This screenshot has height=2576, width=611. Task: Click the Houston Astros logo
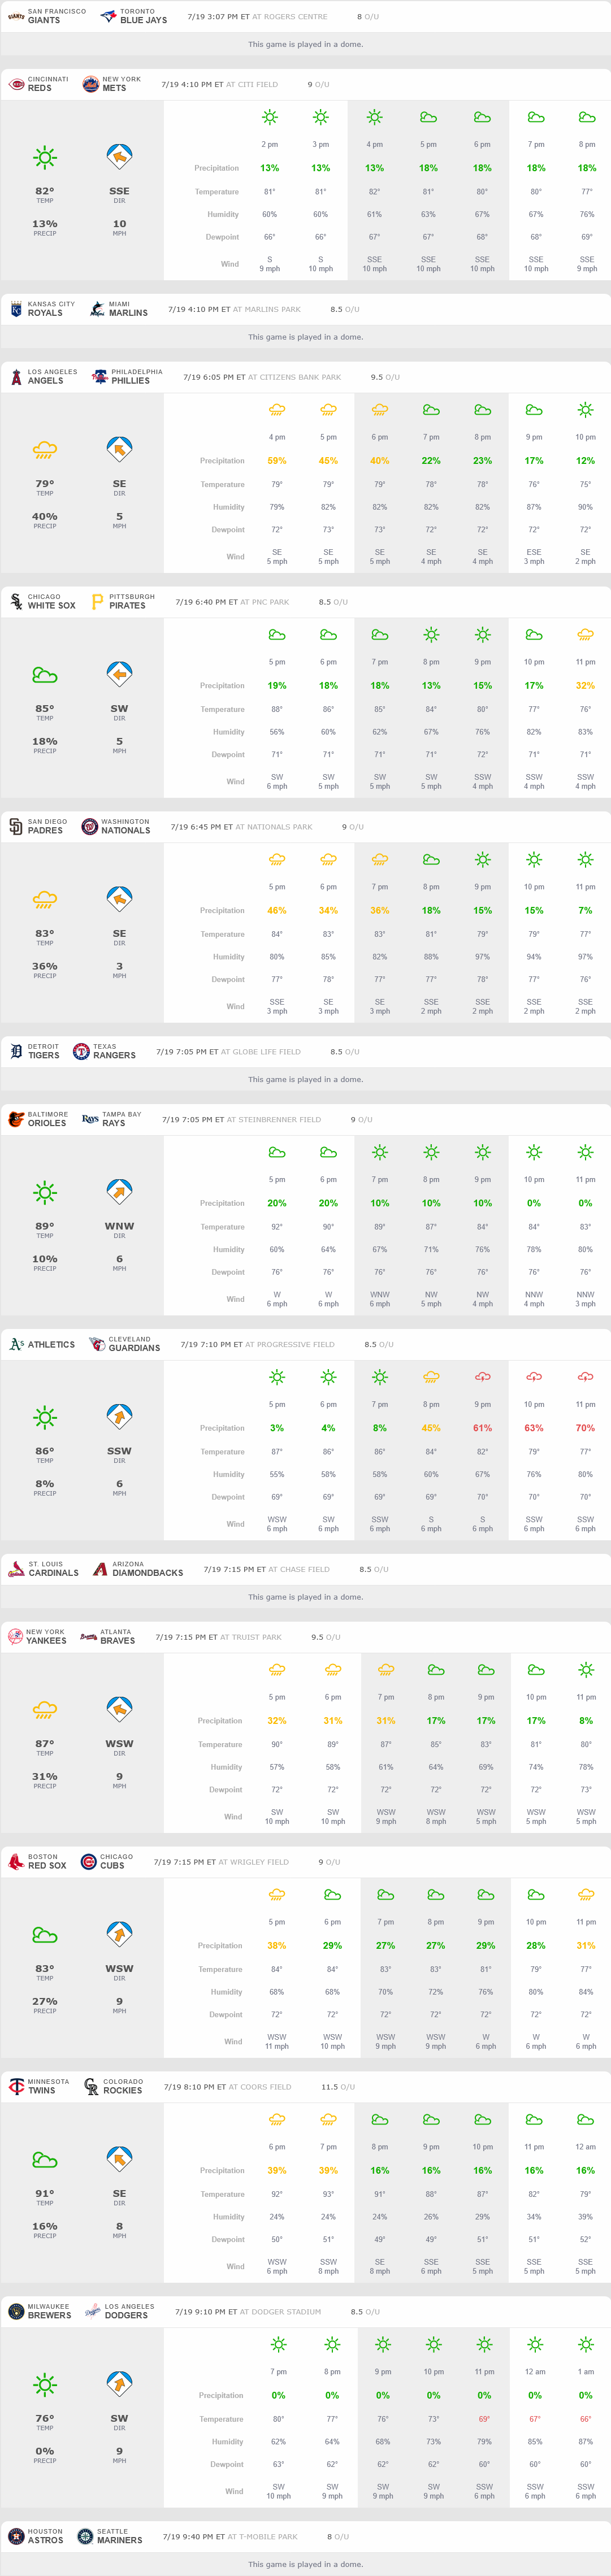coord(16,2537)
